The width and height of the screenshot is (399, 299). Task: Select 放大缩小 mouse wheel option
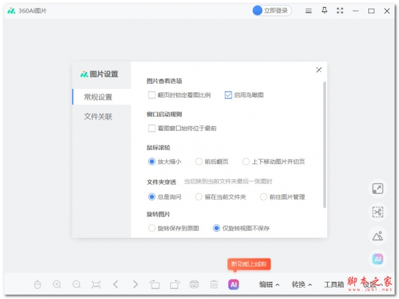click(152, 161)
